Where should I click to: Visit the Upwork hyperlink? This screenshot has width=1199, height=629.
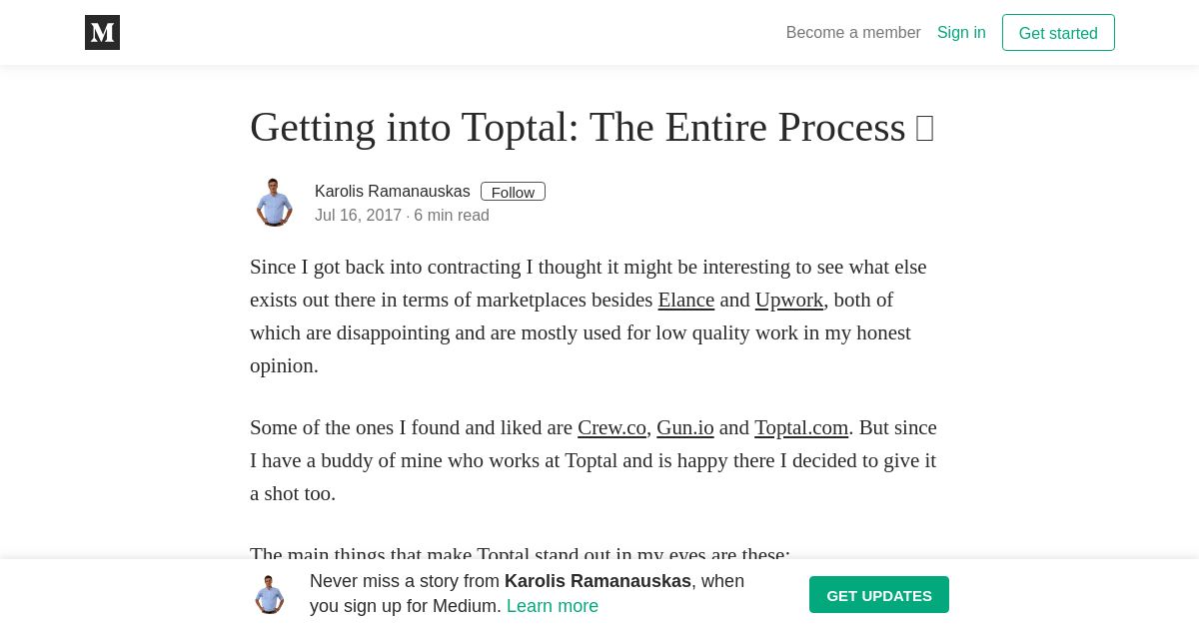pyautogui.click(x=789, y=300)
